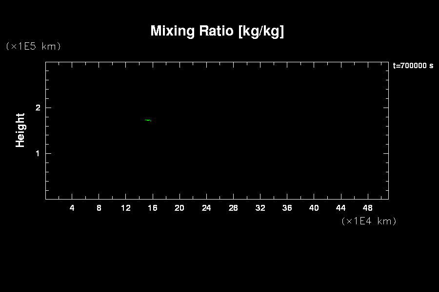This screenshot has width=439, height=292.
Task: Click x-axis tick label 36
Action: [x=287, y=208]
